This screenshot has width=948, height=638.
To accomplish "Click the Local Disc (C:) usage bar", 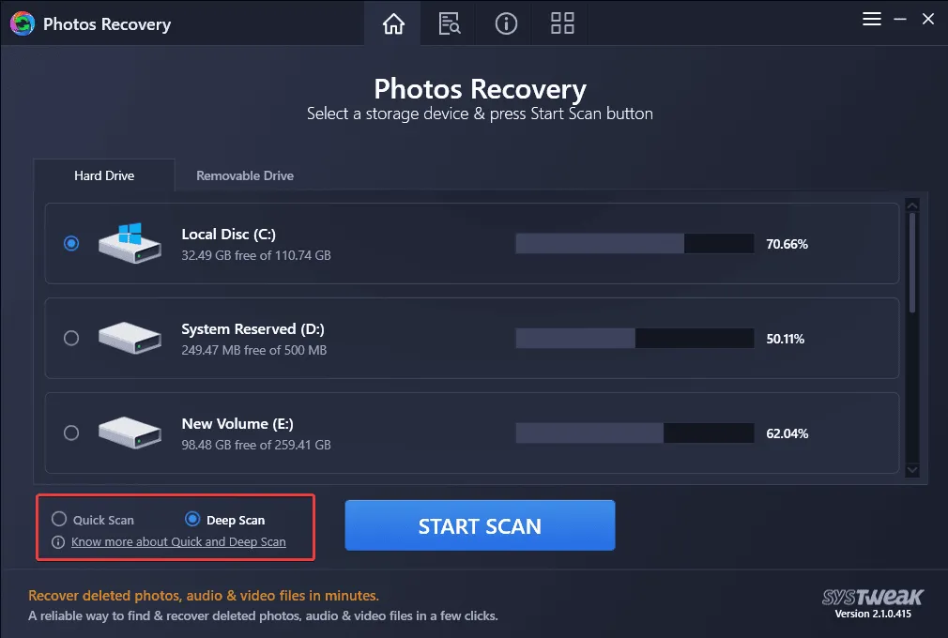I will pos(635,244).
